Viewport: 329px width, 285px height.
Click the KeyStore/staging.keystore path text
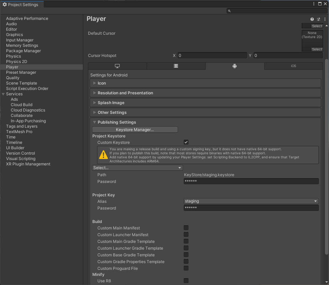209,175
